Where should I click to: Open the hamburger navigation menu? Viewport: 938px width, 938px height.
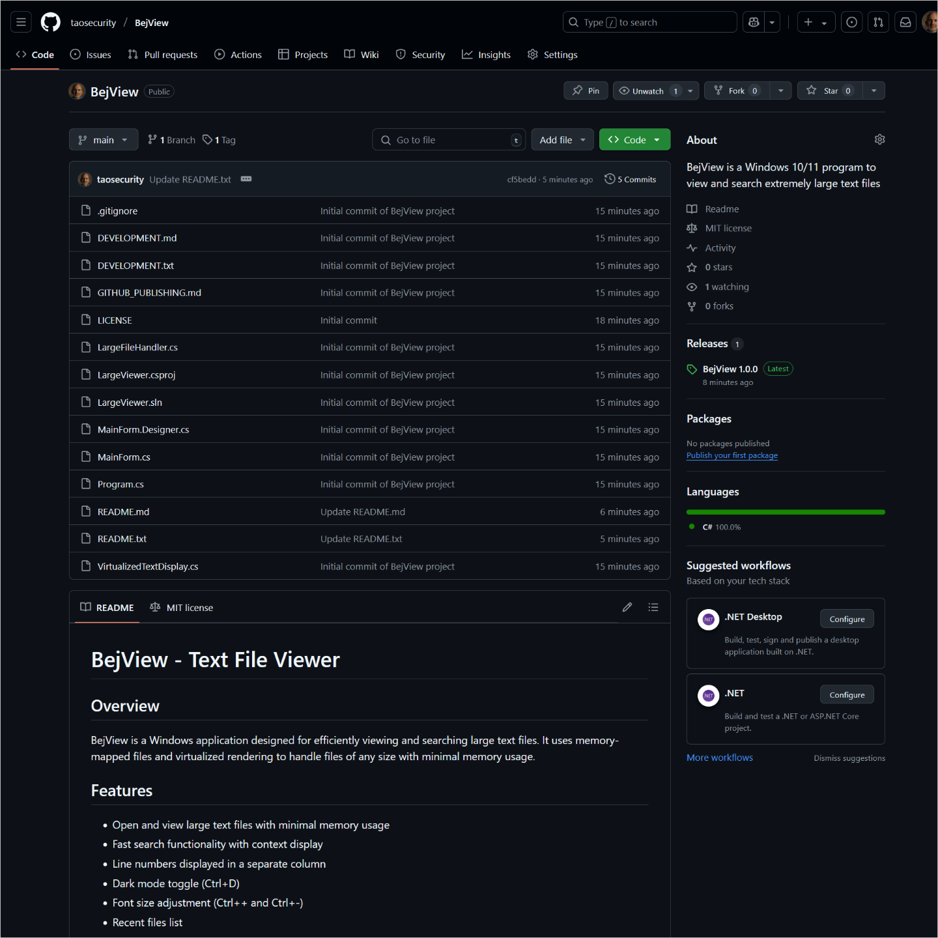21,22
